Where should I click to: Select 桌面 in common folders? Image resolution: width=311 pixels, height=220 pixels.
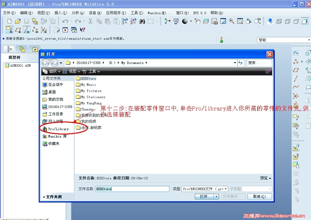point(49,92)
